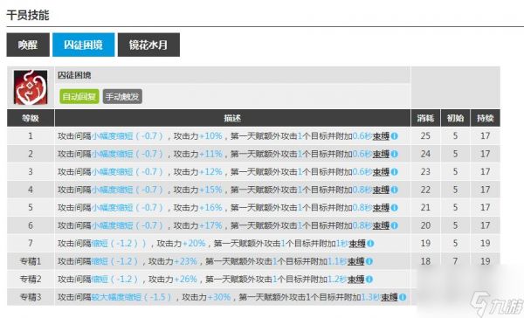This screenshot has height=318, width=524.
Task: Select the 专精3 level cell
Action: point(31,297)
